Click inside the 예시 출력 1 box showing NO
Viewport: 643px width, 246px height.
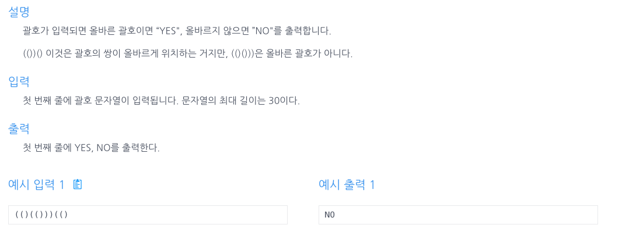pyautogui.click(x=458, y=215)
